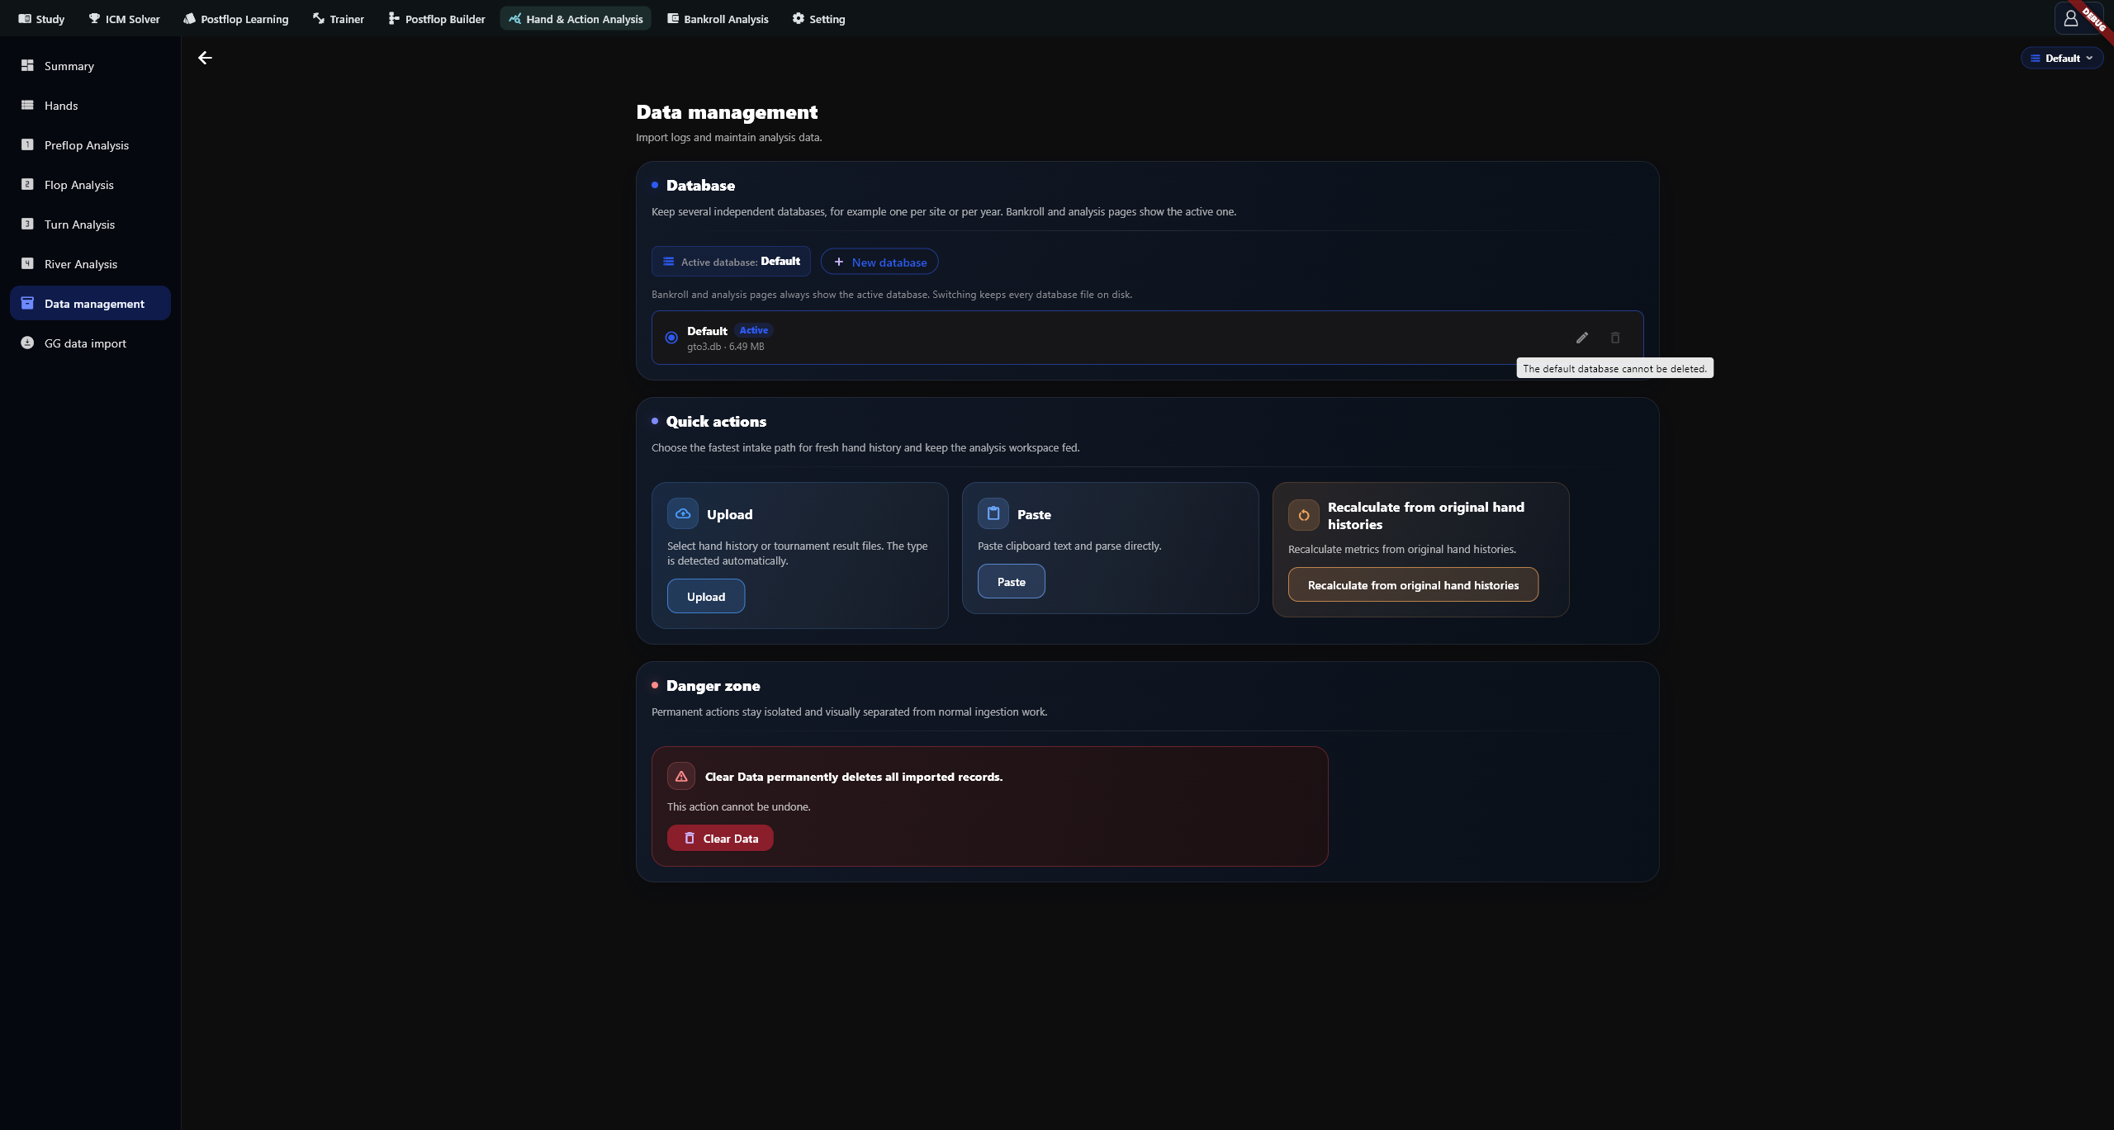The width and height of the screenshot is (2114, 1130).
Task: Open Hands list in the sidebar
Action: 90,105
